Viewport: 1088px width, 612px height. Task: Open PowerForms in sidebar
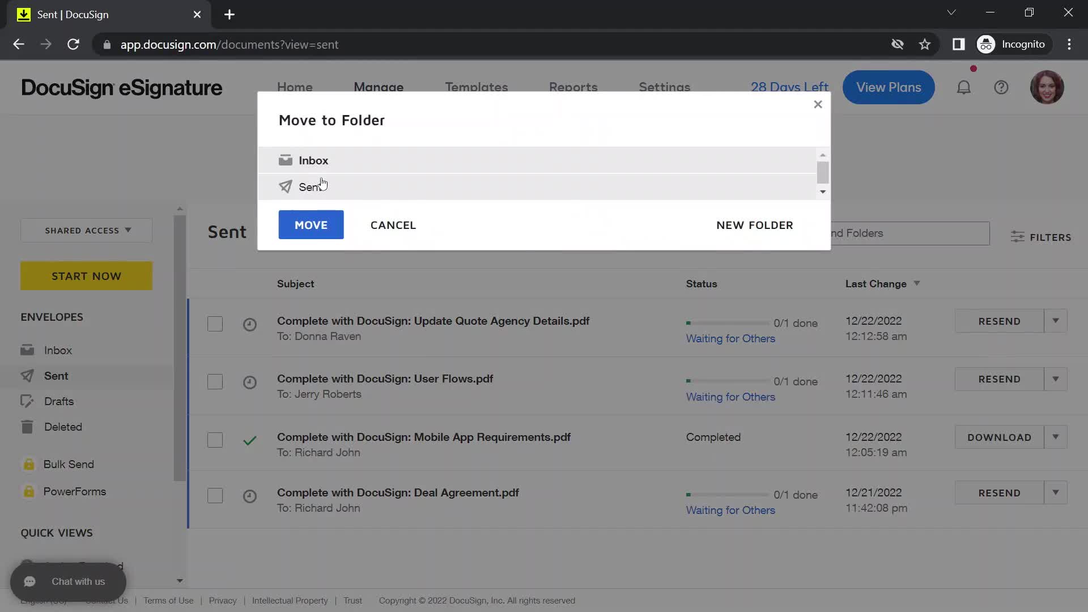74,491
